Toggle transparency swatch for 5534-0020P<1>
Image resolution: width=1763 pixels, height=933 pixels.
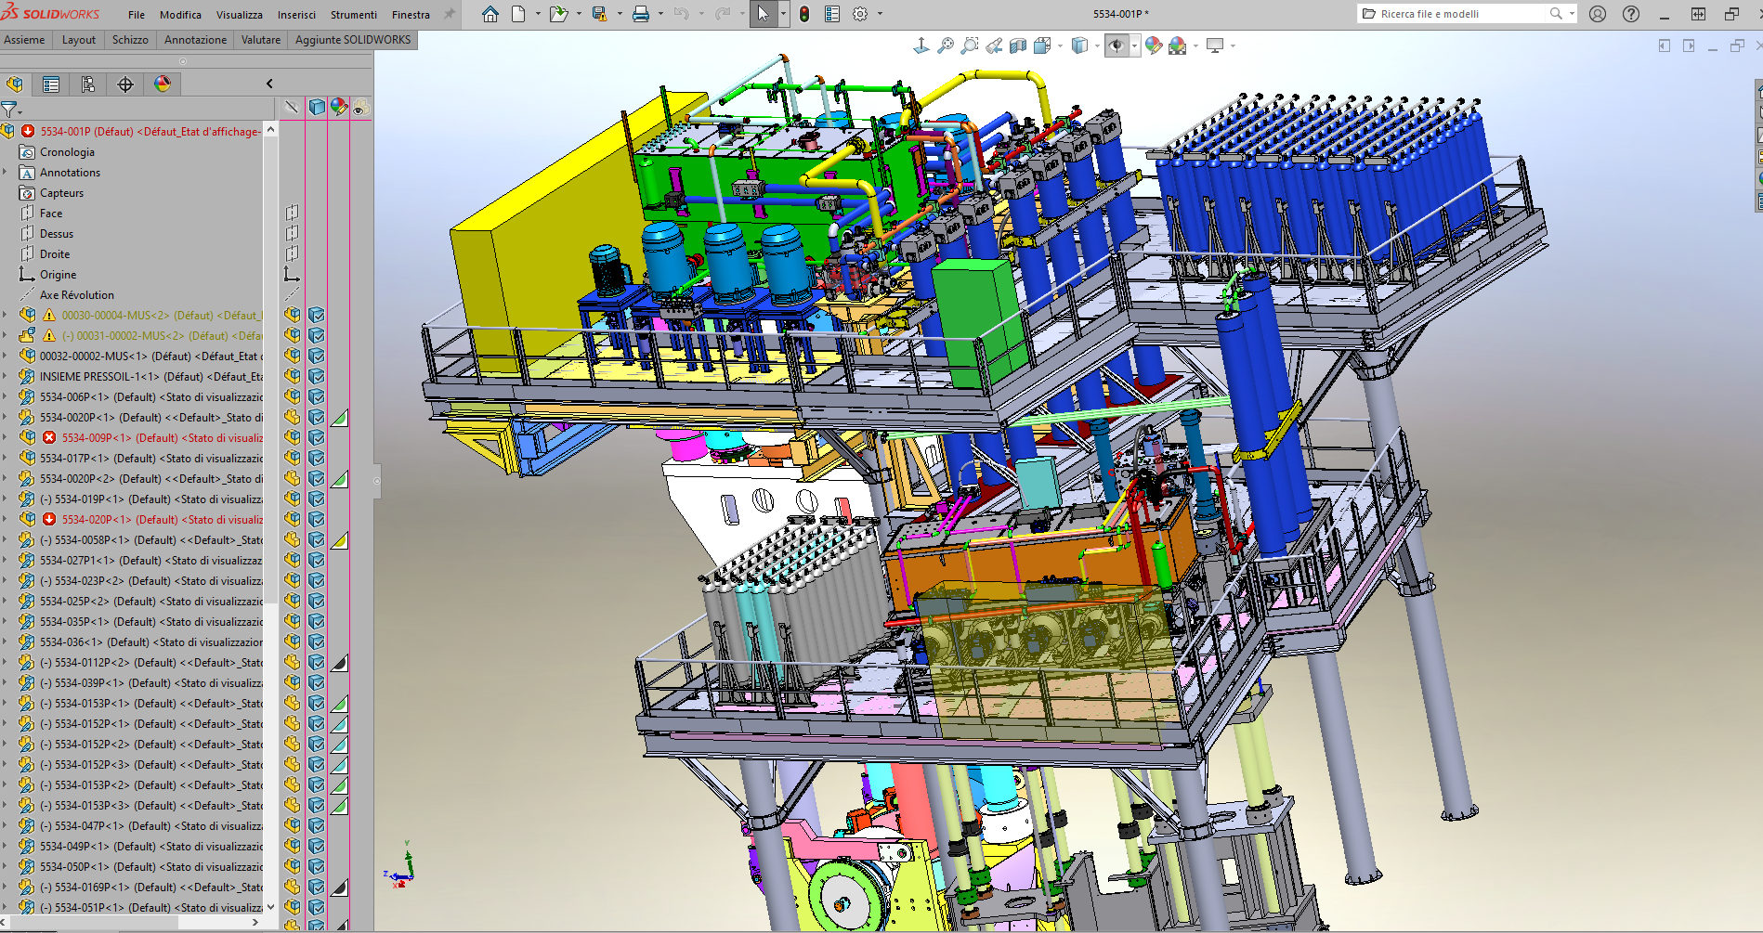coord(340,418)
